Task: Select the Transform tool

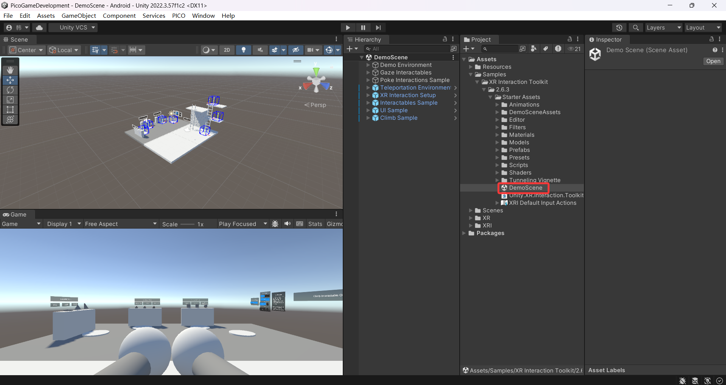Action: click(10, 119)
